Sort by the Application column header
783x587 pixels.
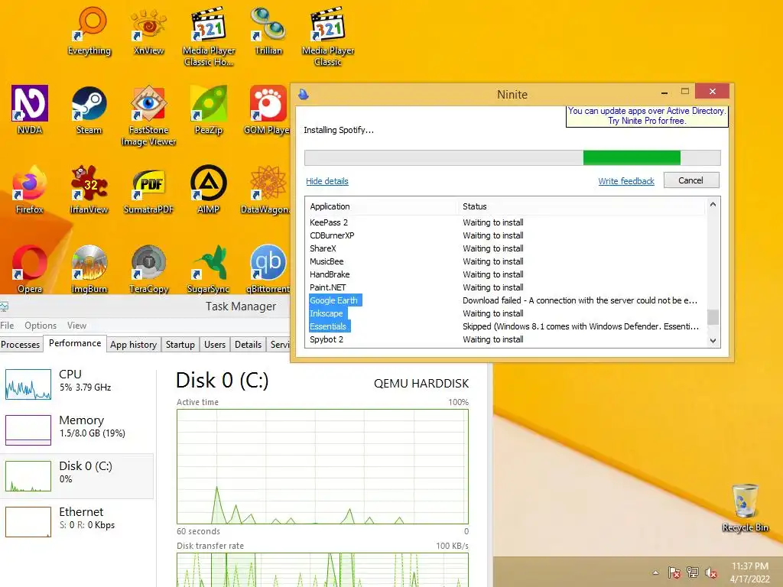382,206
